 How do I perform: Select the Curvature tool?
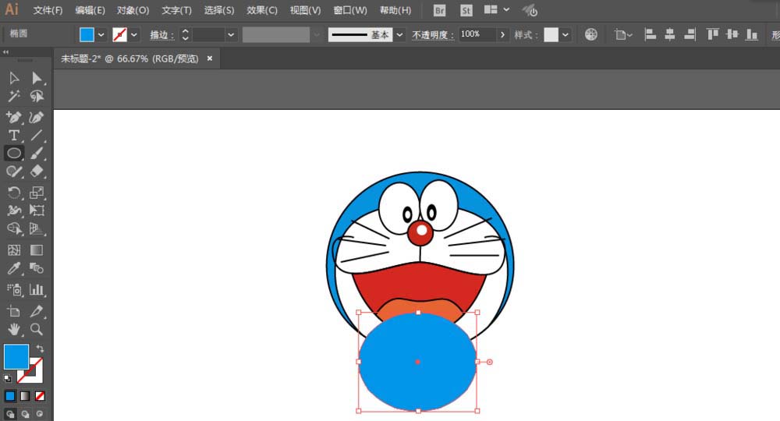pos(37,117)
